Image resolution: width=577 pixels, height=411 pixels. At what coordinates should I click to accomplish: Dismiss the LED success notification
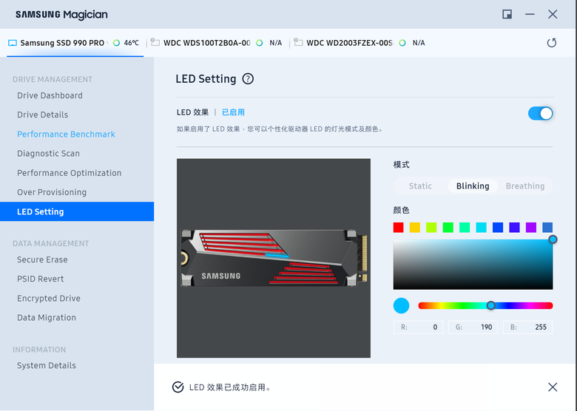point(553,387)
